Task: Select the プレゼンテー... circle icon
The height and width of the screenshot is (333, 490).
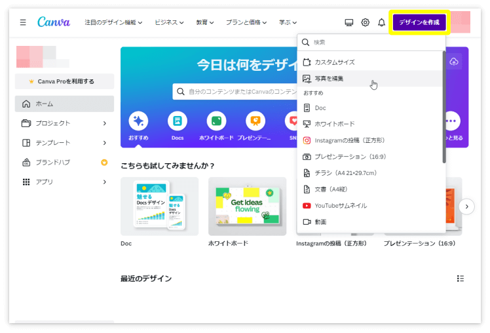Action: pyautogui.click(x=255, y=121)
